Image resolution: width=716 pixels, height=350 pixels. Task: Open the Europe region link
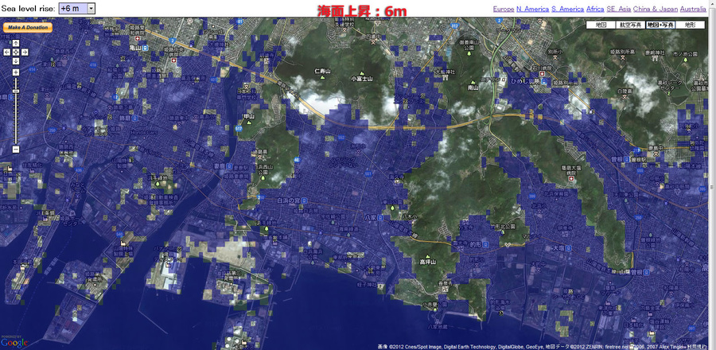click(503, 9)
